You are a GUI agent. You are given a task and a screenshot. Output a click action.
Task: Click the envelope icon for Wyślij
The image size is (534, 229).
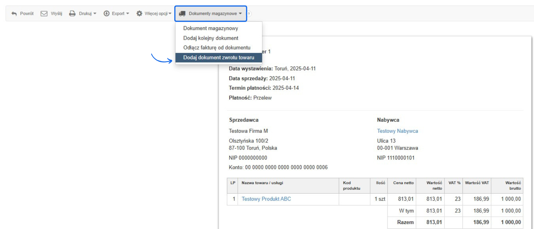[44, 14]
